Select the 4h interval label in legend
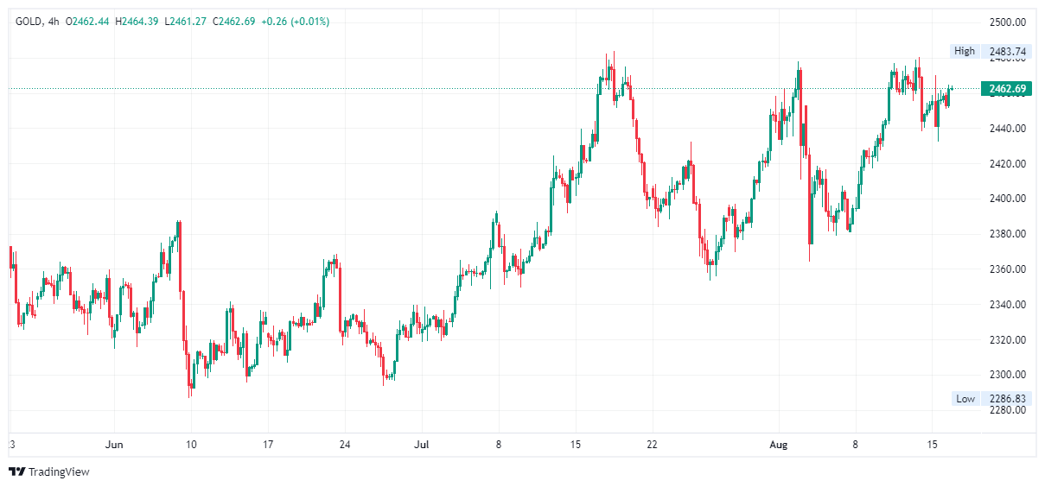This screenshot has width=1045, height=487. coord(54,22)
